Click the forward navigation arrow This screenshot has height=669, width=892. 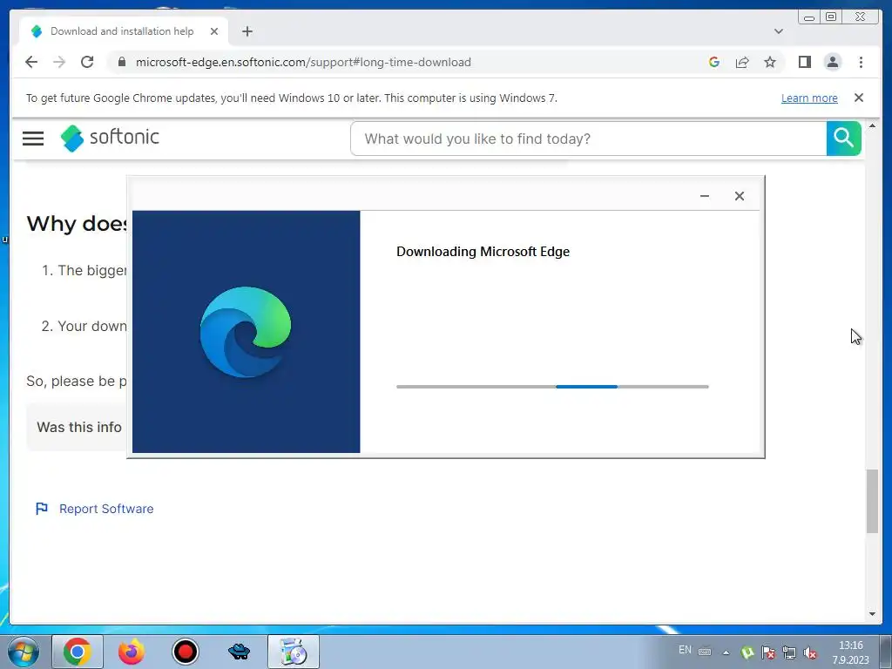[59, 62]
